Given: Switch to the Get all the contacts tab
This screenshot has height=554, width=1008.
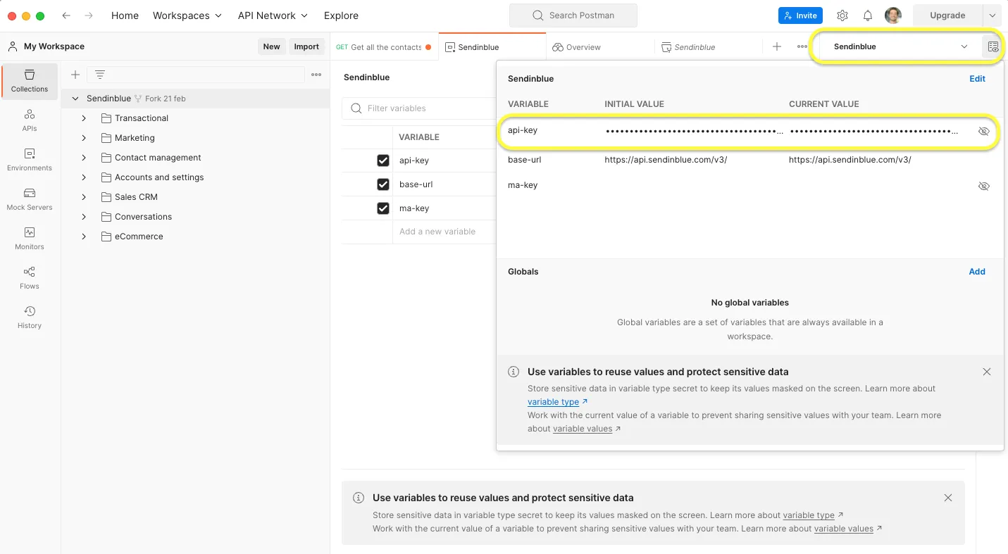Looking at the screenshot, I should point(384,47).
